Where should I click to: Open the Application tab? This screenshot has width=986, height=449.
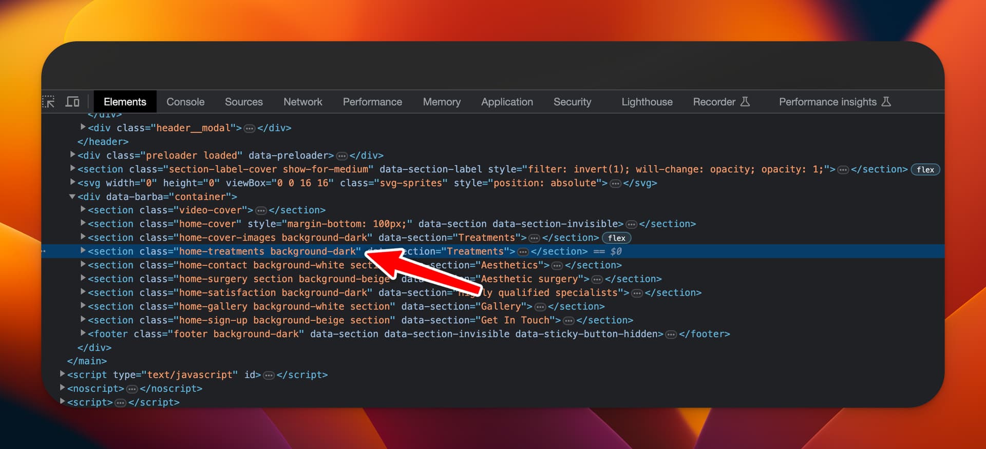pyautogui.click(x=507, y=102)
